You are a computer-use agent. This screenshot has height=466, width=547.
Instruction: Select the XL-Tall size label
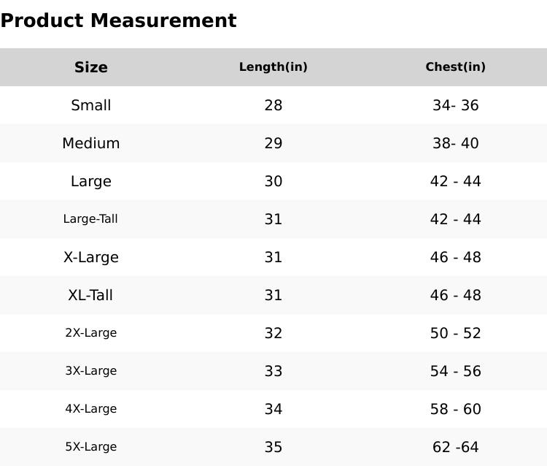click(90, 295)
